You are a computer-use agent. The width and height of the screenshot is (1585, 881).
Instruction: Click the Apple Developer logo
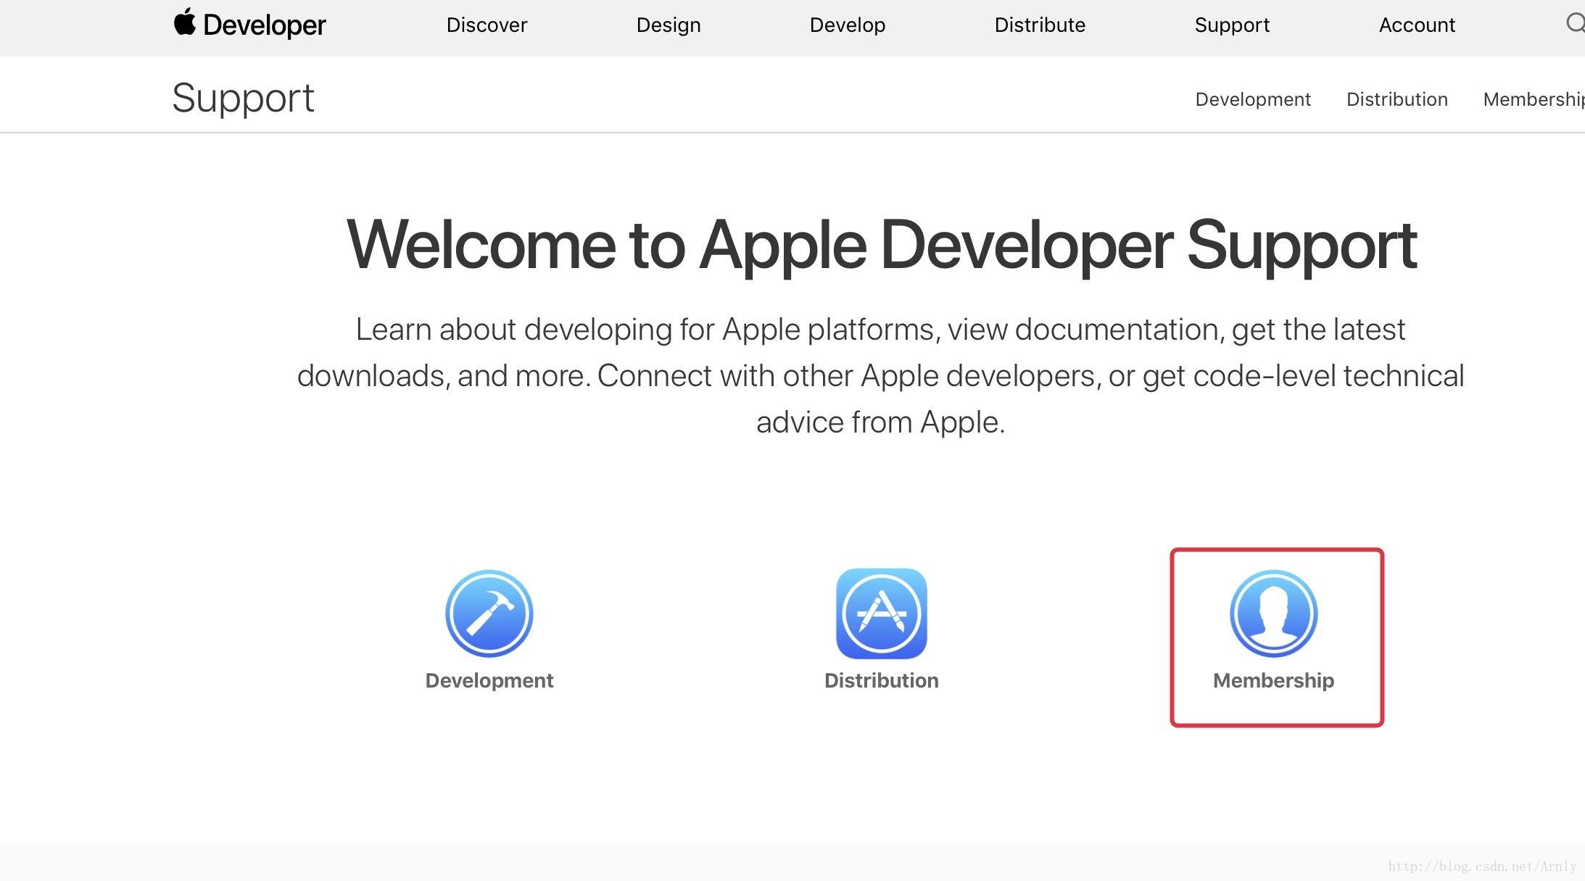pyautogui.click(x=249, y=24)
